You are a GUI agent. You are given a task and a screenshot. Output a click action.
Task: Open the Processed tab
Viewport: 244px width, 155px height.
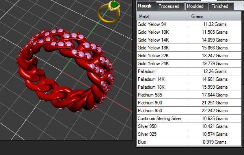click(x=170, y=6)
